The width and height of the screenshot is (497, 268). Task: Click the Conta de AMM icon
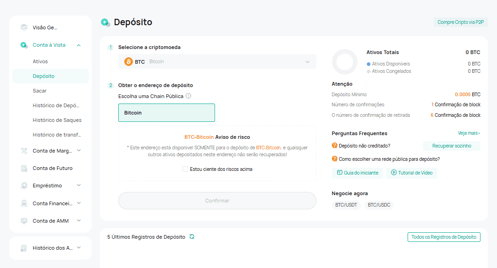24,221
